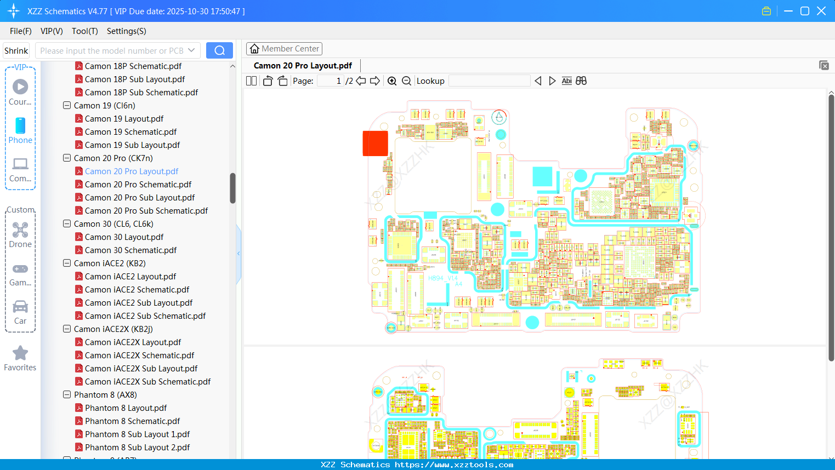Open Camon 19 Sub Layout.pdf
This screenshot has width=835, height=470.
click(x=132, y=145)
